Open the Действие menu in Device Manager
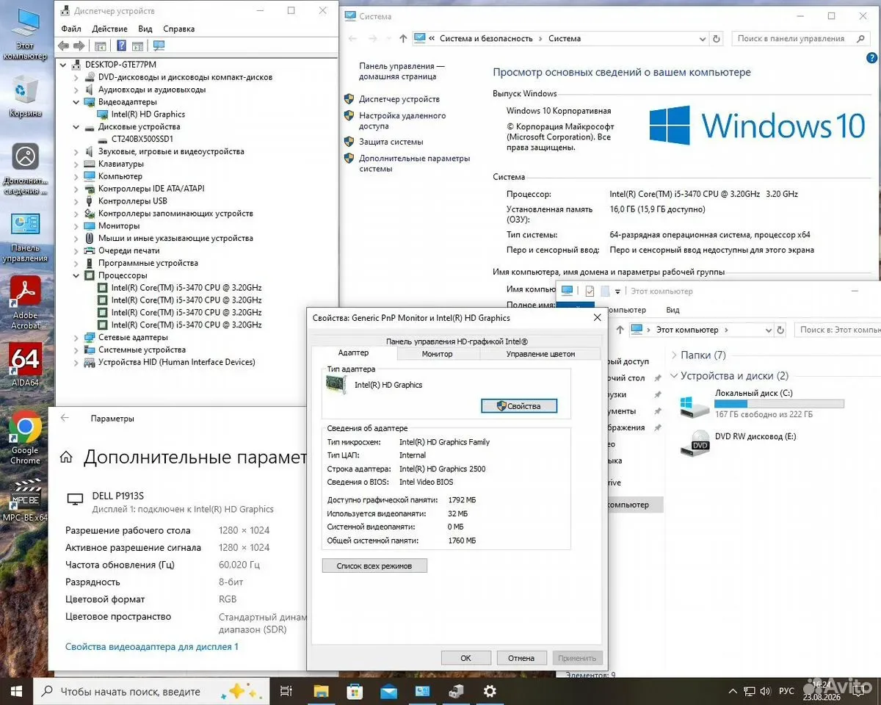Screen dimensions: 881x705 tap(110, 29)
